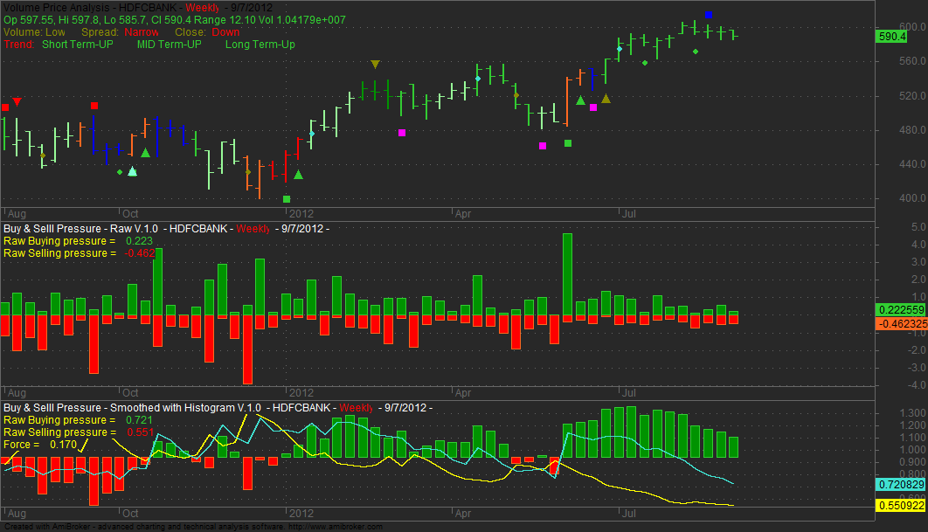Click the cyan diamond marker on the January 2012 bar
Image resolution: width=928 pixels, height=532 pixels.
[312, 134]
